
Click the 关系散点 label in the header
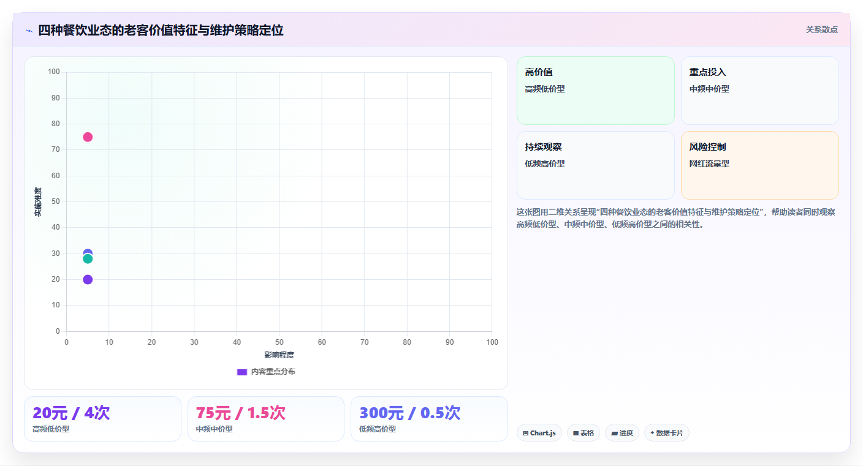point(821,29)
